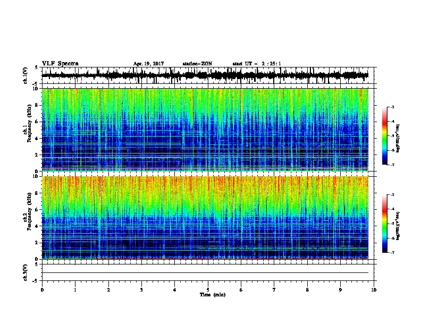
Task: Click the "-7" tick on ch.1 color bar
Action: pyautogui.click(x=392, y=165)
